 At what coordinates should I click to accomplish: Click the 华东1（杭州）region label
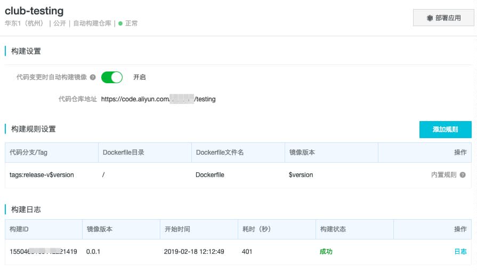25,23
